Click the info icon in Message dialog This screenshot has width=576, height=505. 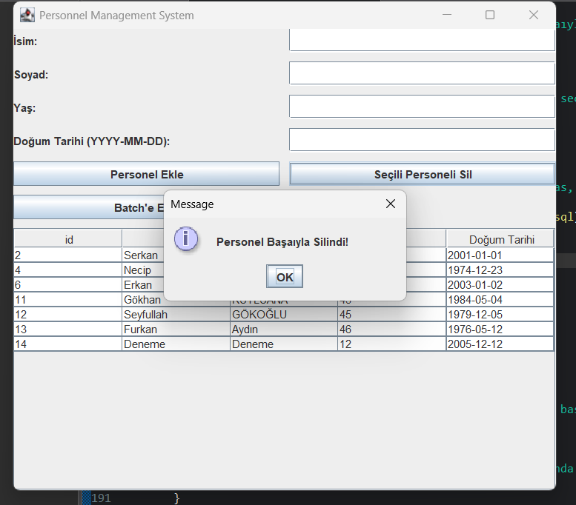[x=185, y=238]
